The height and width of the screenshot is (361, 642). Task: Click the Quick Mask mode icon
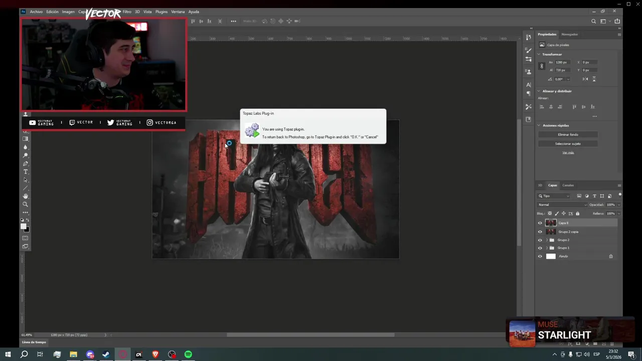click(26, 238)
